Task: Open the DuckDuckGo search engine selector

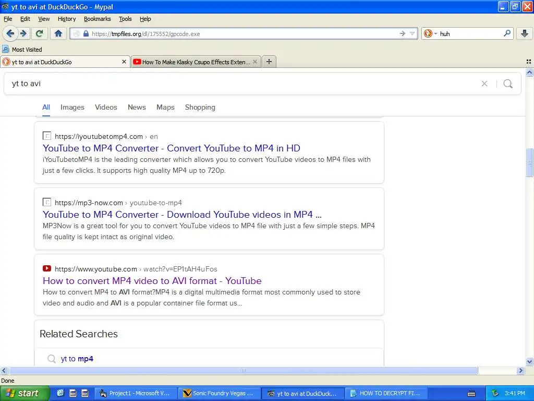Action: [x=430, y=33]
